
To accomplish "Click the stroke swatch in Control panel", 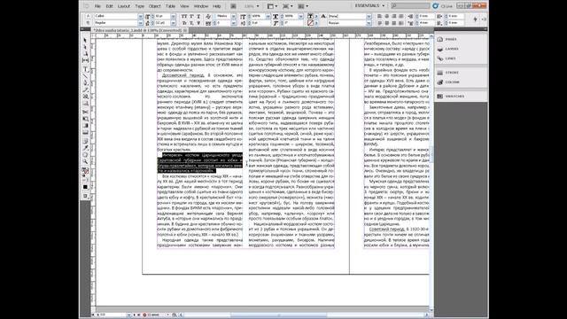I will click(310, 23).
